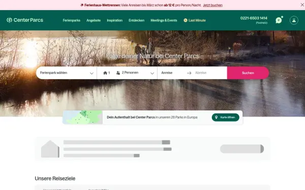The width and height of the screenshot is (305, 190).
Task: Open the chat assistant icon
Action: [x=279, y=20]
